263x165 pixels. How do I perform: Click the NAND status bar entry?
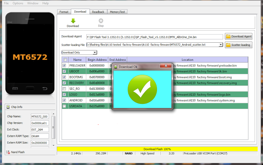[x=129, y=153]
